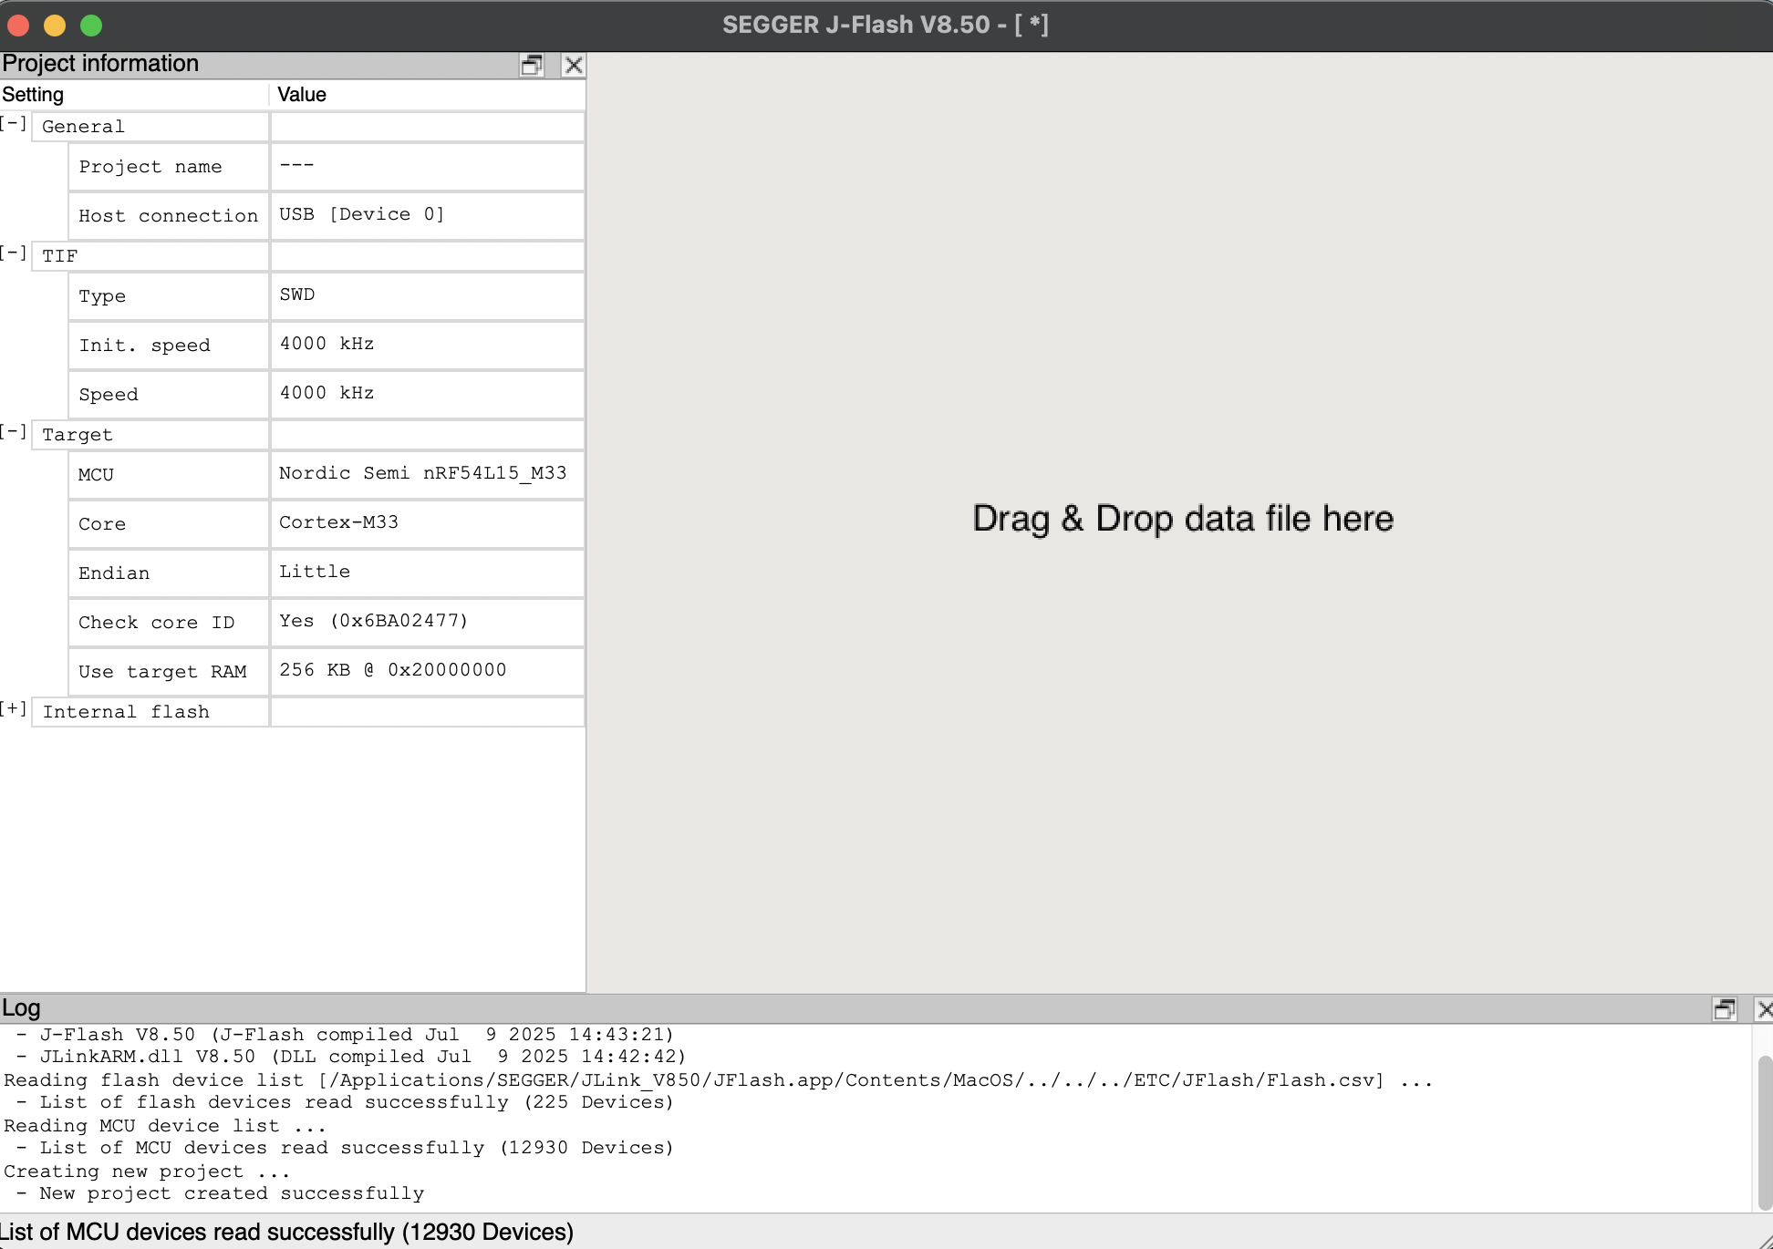This screenshot has height=1249, width=1773.
Task: Click the 'Reading MCU device list' log line
Action: point(165,1126)
